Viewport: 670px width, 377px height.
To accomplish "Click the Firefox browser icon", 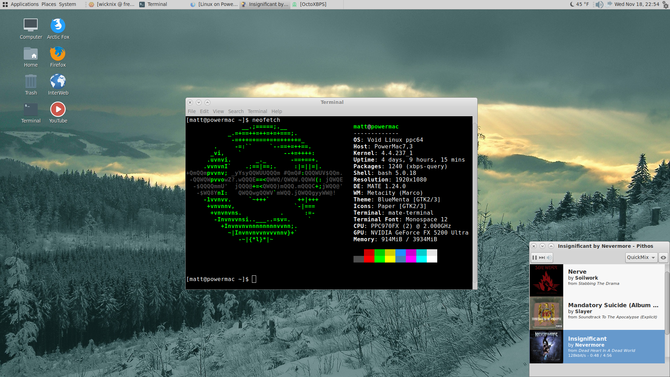I will click(58, 55).
